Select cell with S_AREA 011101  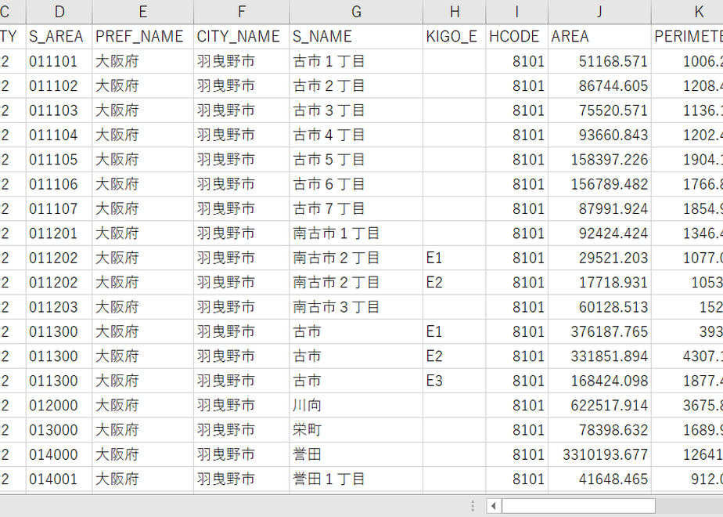59,61
